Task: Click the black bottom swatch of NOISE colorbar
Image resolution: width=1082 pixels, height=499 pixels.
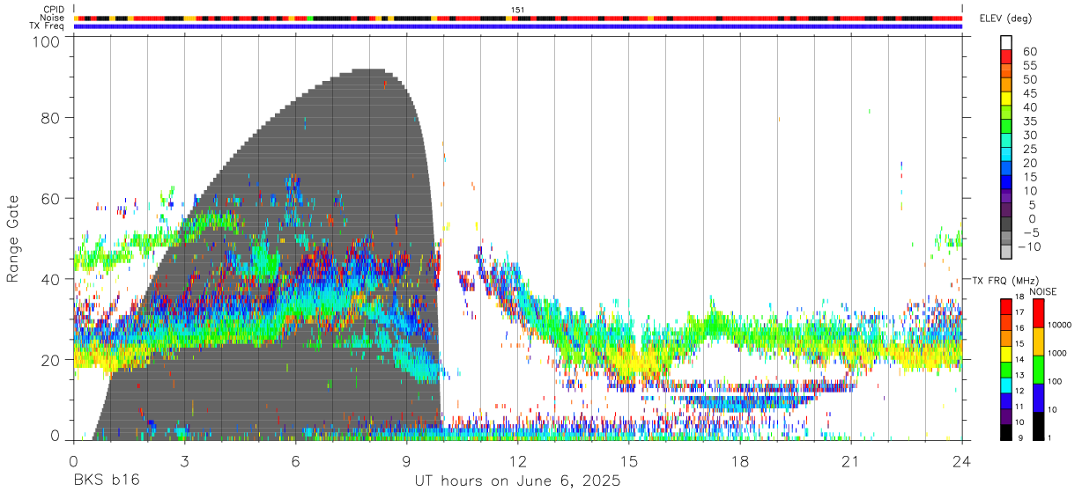Action: (x=1037, y=425)
